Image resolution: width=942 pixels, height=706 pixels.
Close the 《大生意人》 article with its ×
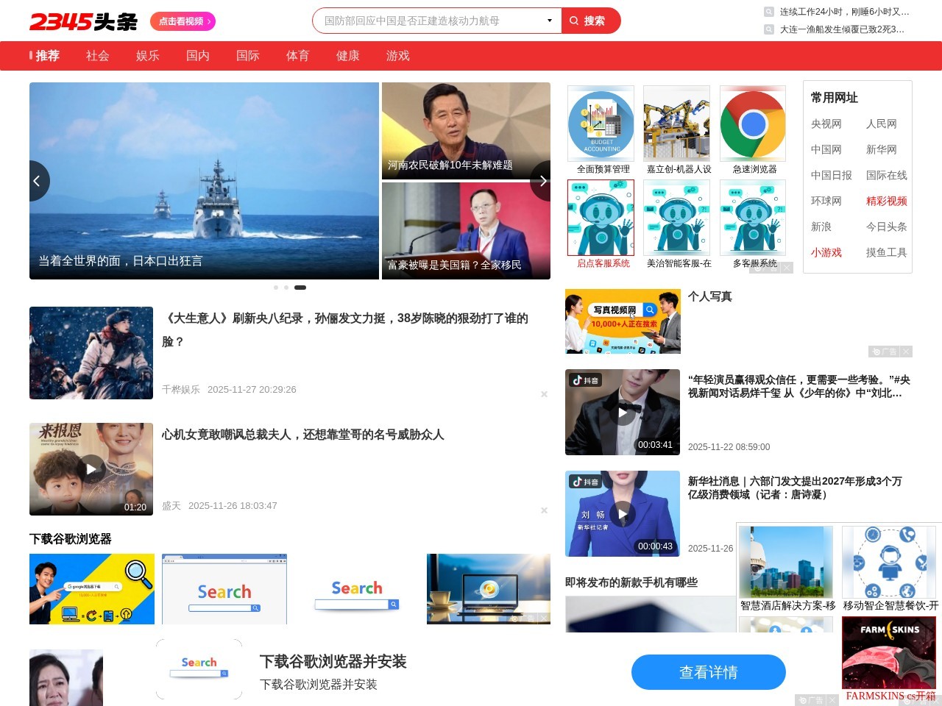click(x=544, y=394)
